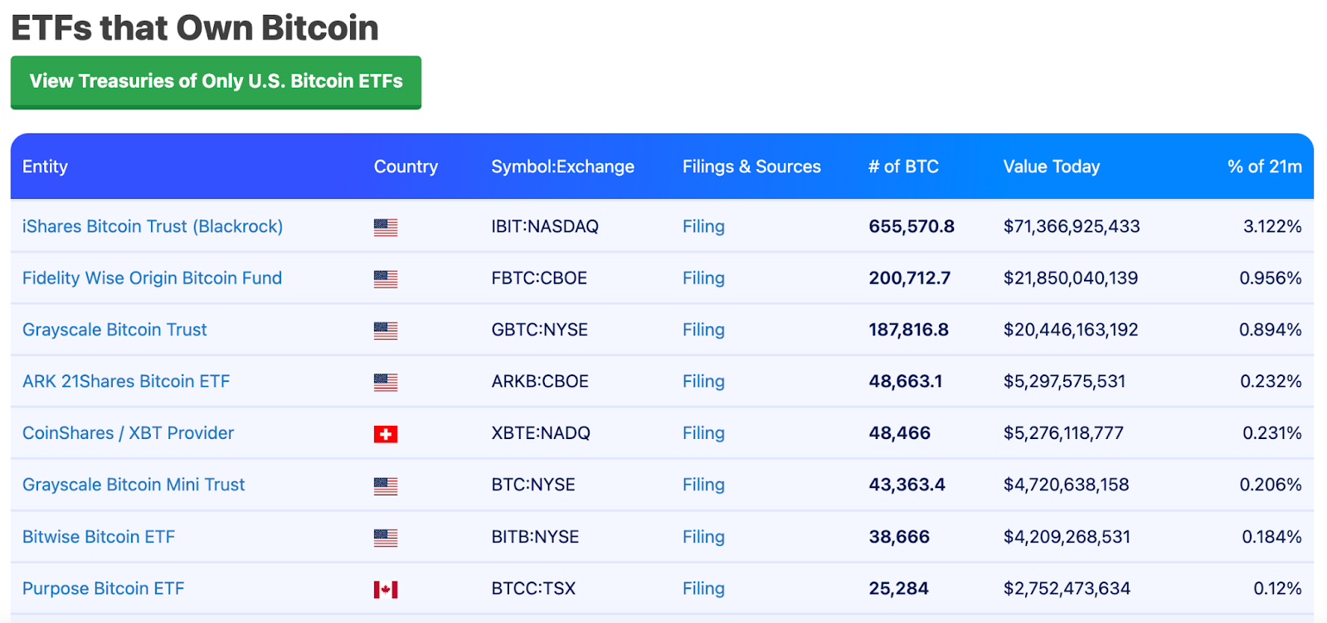The height and width of the screenshot is (623, 1327).
Task: Click the US flag beside Bitwise Bitcoin ETF
Action: click(386, 538)
